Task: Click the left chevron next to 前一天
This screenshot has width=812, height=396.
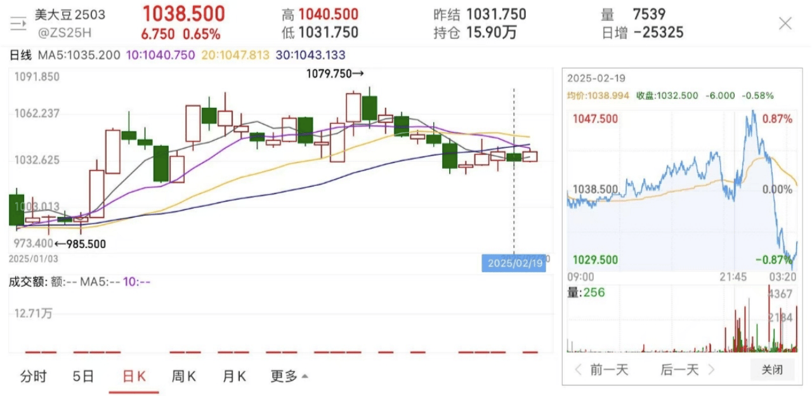Action: pyautogui.click(x=578, y=369)
